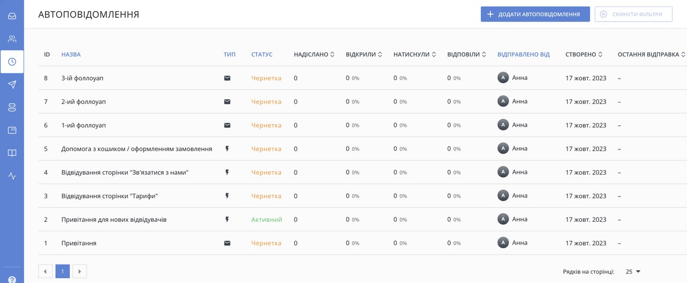
Task: Open 3-ій фоллоуап auto-message
Action: tap(82, 78)
